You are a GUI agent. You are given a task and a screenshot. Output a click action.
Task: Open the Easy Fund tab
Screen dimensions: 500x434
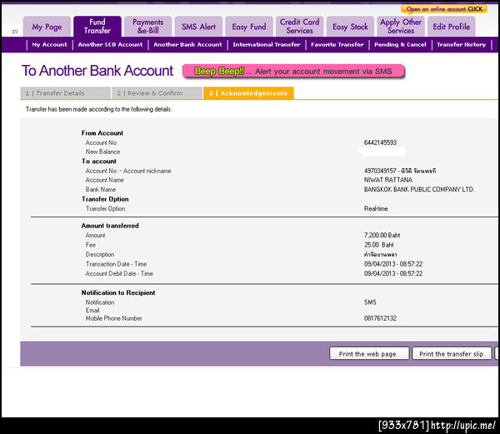(x=249, y=27)
